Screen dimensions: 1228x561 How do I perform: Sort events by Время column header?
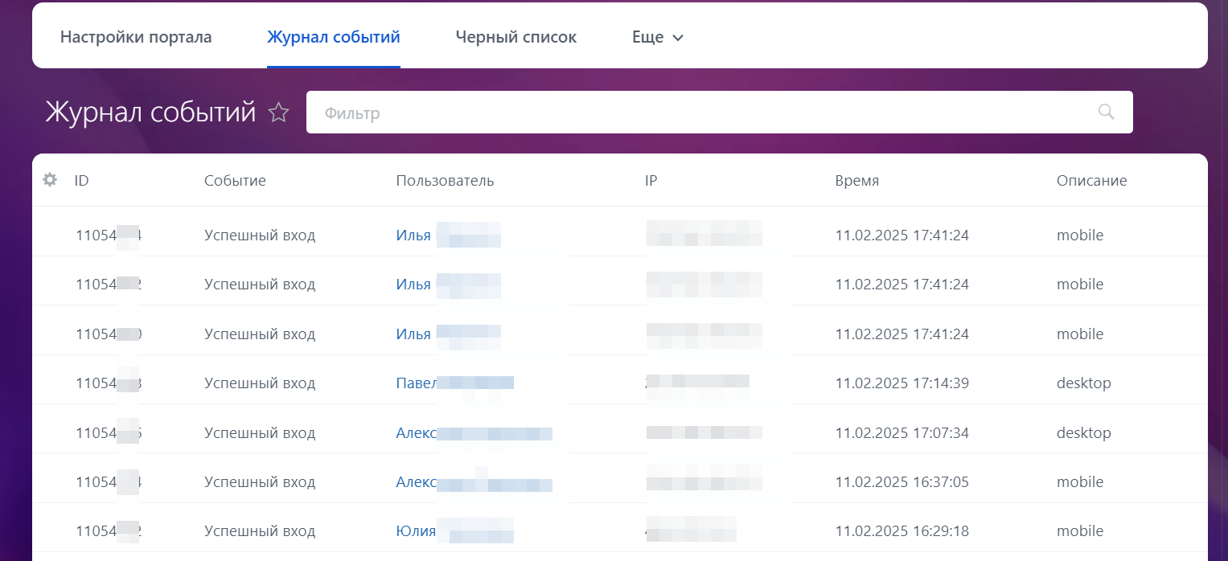coord(856,181)
